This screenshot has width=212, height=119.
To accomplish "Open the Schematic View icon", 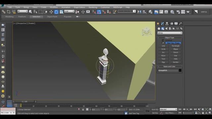I will pos(166,12).
